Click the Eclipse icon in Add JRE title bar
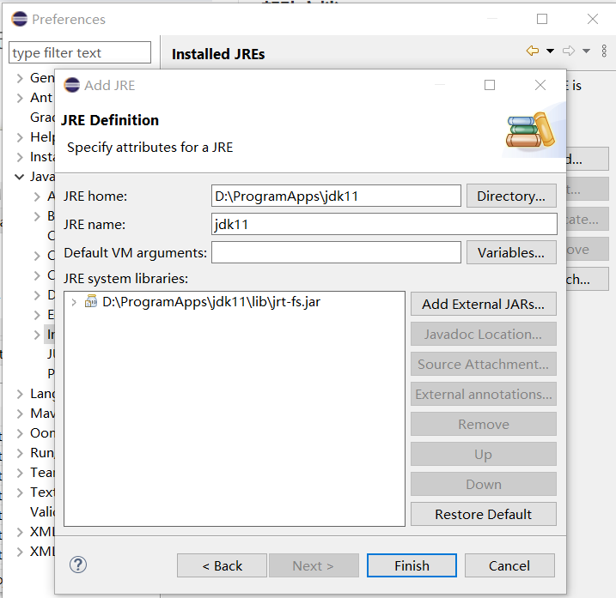This screenshot has width=616, height=598. 72,85
